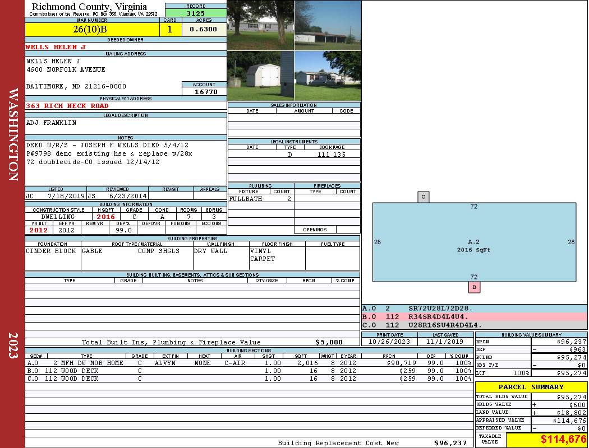Select the blue A.0 sketch legend row
The height and width of the screenshot is (448, 589).
point(474,308)
